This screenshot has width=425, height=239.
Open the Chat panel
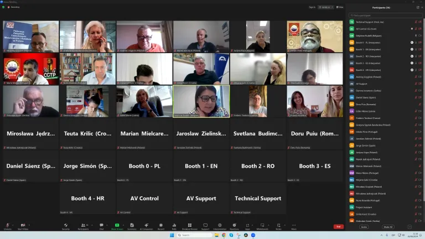click(x=101, y=226)
